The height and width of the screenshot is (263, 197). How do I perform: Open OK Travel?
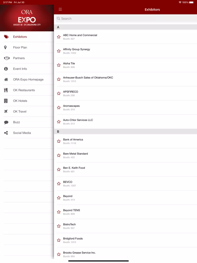tap(27, 112)
